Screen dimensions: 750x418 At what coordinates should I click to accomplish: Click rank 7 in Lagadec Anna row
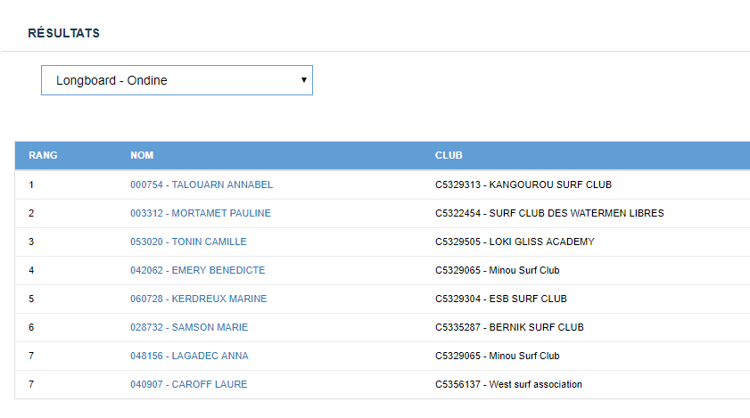click(31, 356)
